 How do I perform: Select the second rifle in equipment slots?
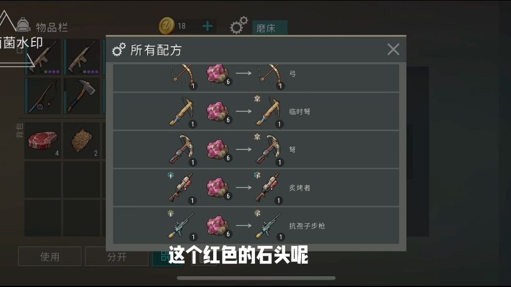pyautogui.click(x=82, y=57)
